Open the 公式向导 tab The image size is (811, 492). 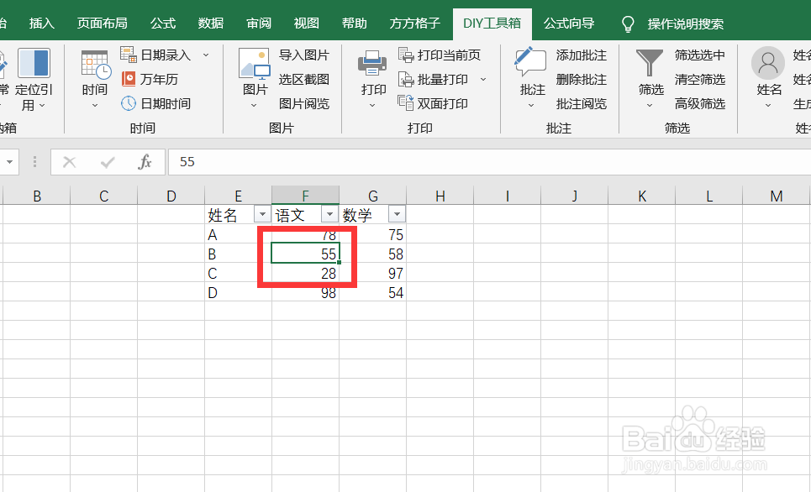pos(569,24)
